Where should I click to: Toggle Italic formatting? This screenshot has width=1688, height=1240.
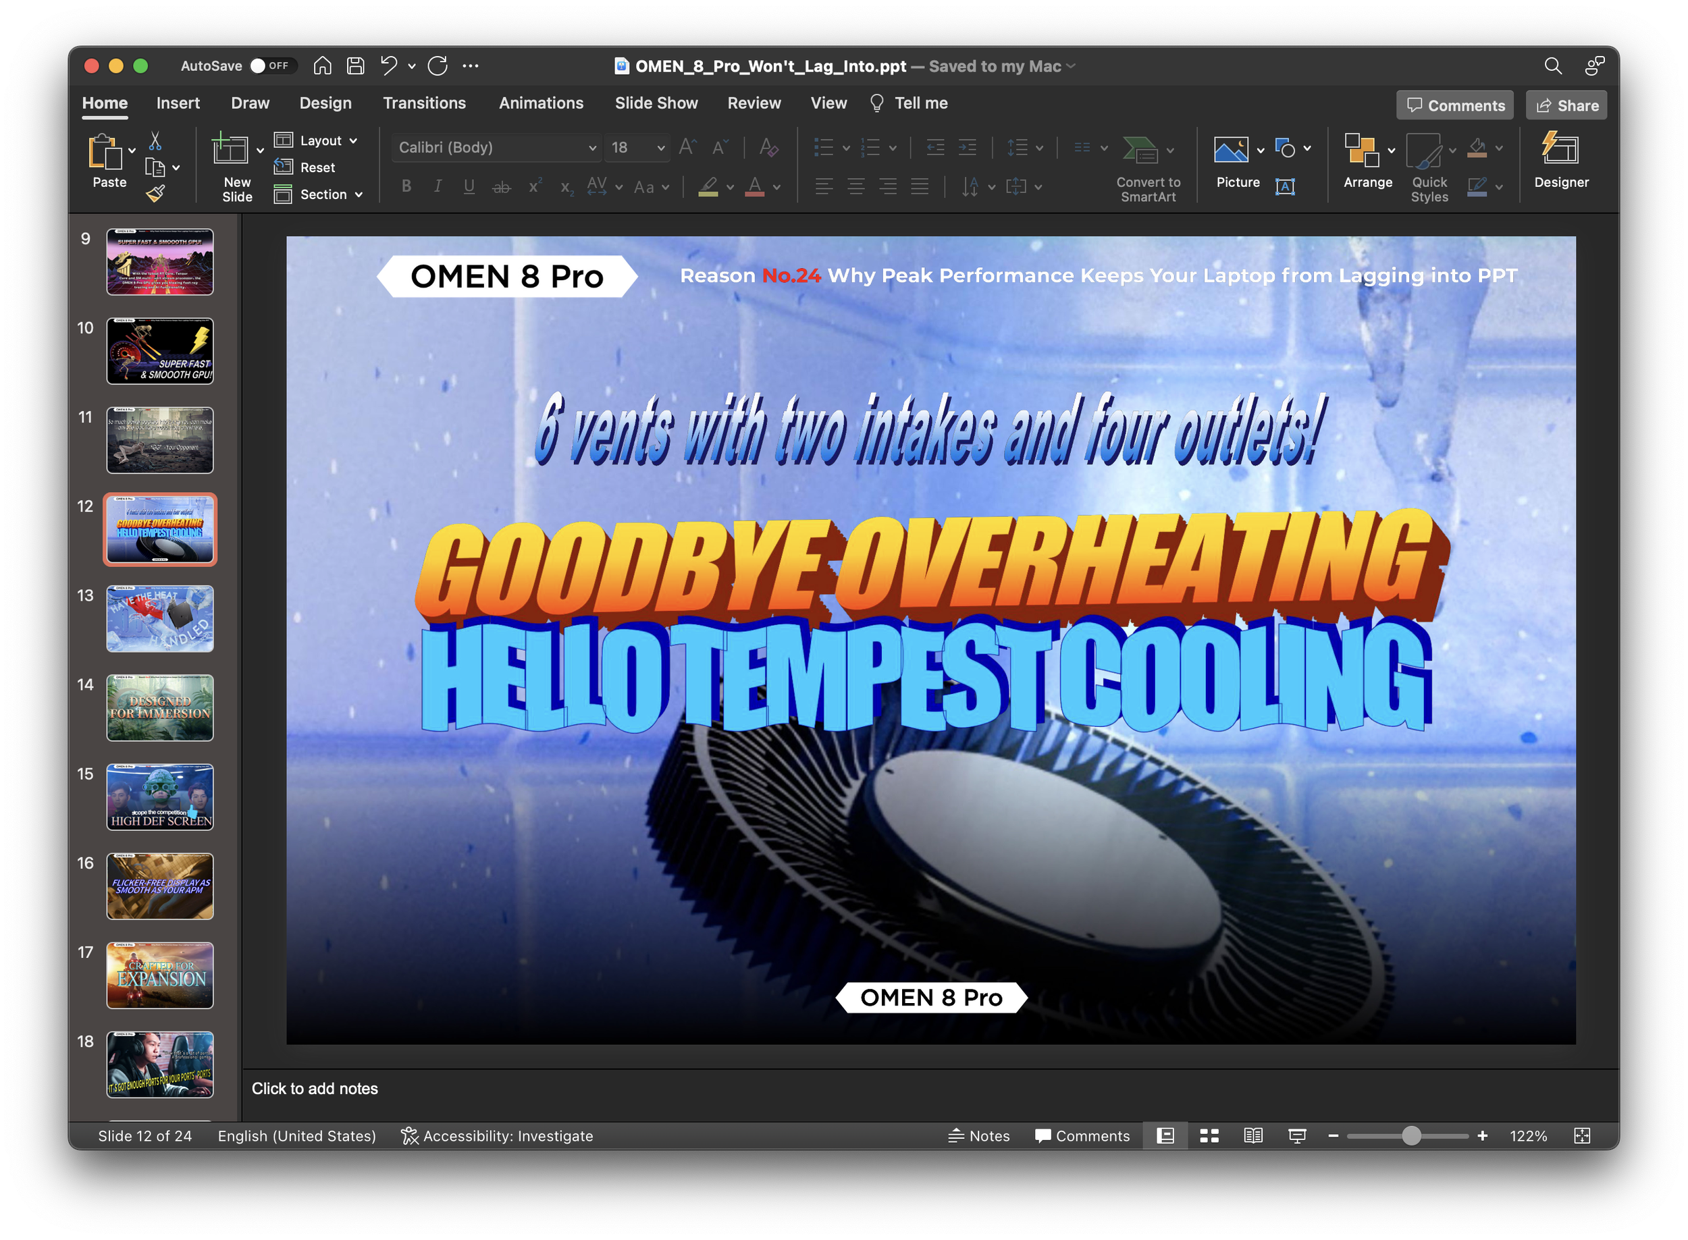click(438, 187)
